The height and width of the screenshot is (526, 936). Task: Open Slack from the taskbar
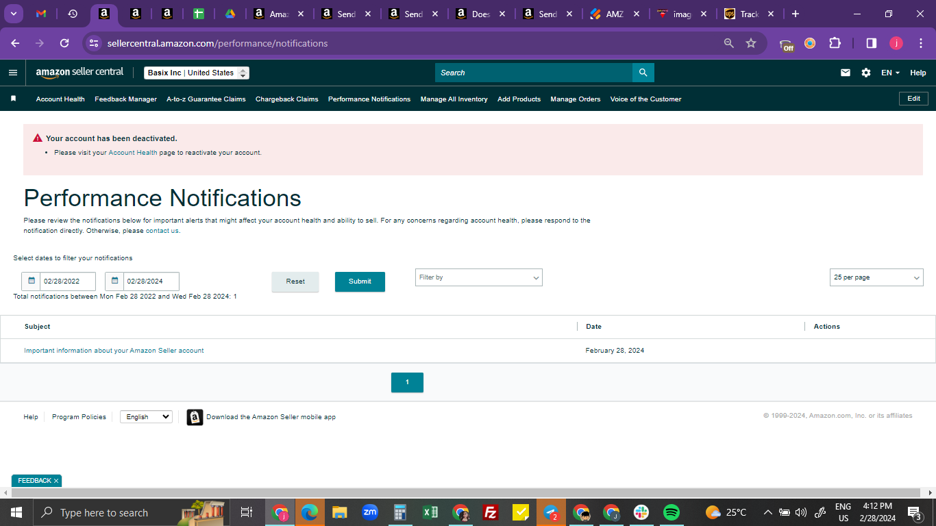click(641, 512)
